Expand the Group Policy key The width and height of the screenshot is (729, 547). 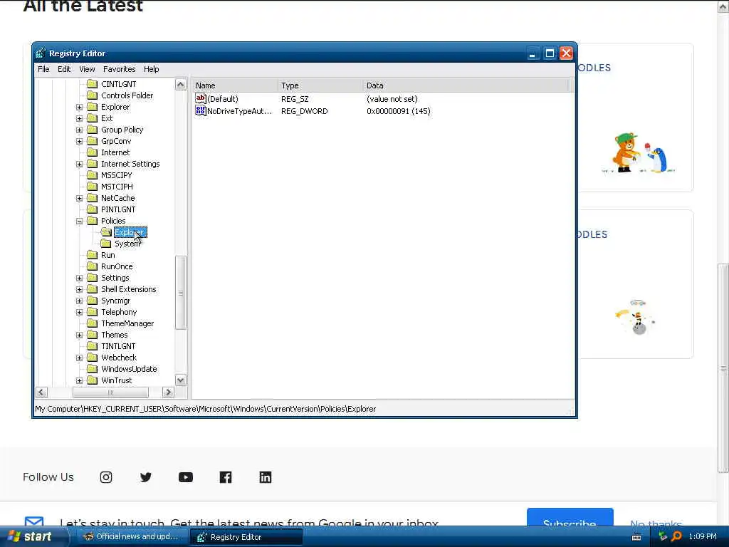(80, 130)
